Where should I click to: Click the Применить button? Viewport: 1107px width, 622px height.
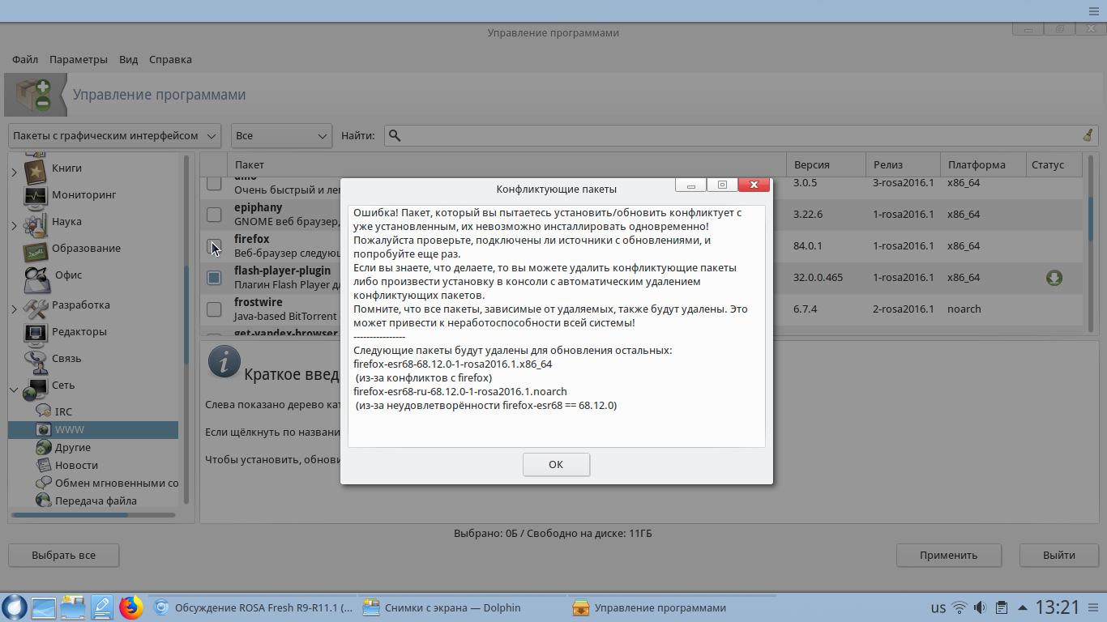pyautogui.click(x=949, y=555)
